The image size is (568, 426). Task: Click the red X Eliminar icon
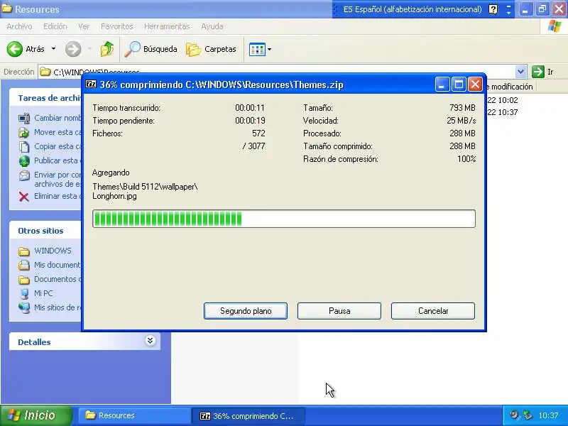click(24, 197)
